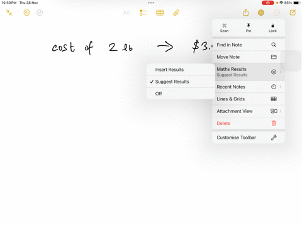Tap Scan in the menu
The width and height of the screenshot is (302, 226).
[224, 28]
